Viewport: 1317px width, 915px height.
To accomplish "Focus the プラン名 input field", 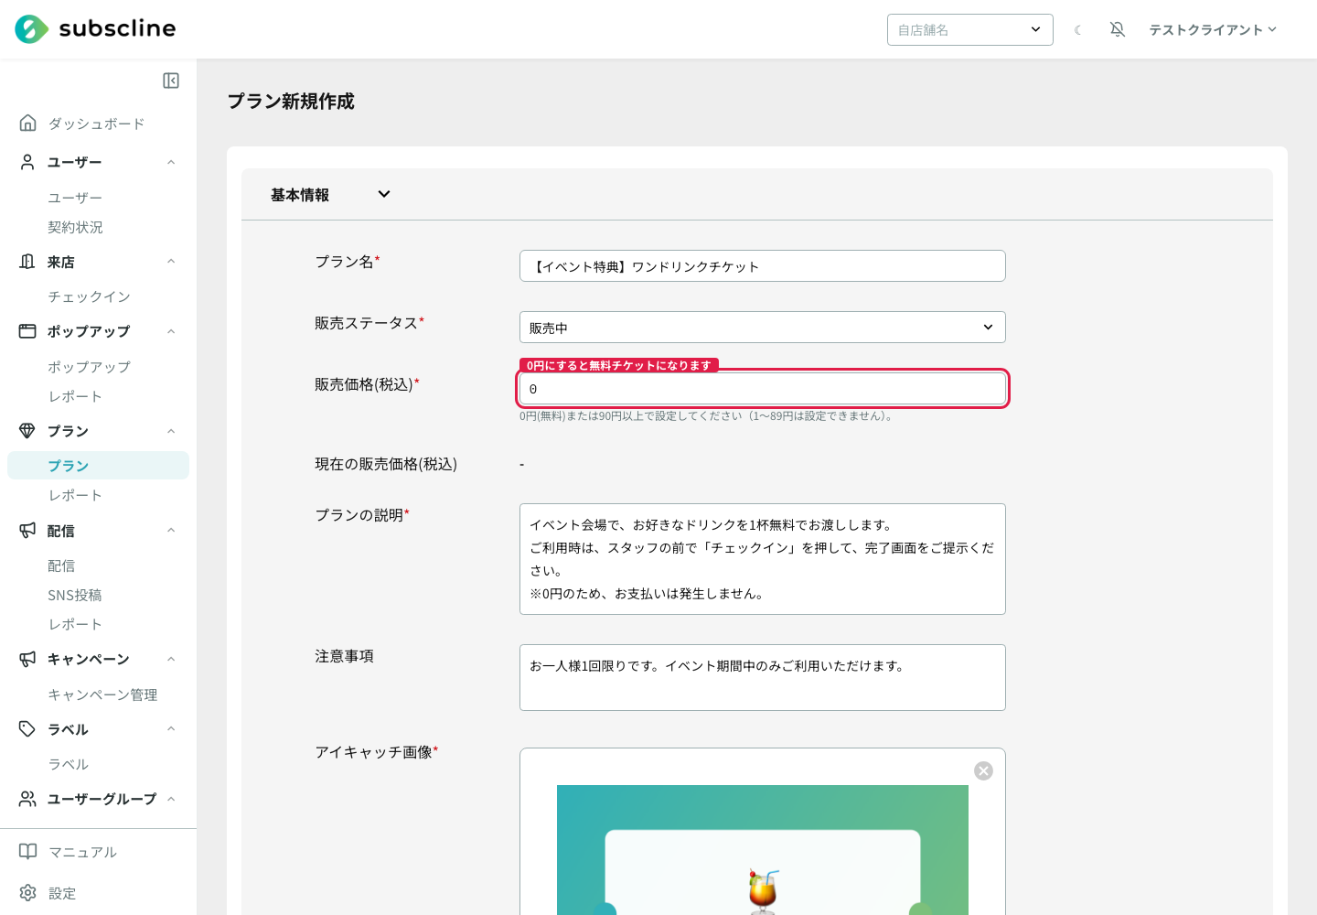I will (x=763, y=265).
